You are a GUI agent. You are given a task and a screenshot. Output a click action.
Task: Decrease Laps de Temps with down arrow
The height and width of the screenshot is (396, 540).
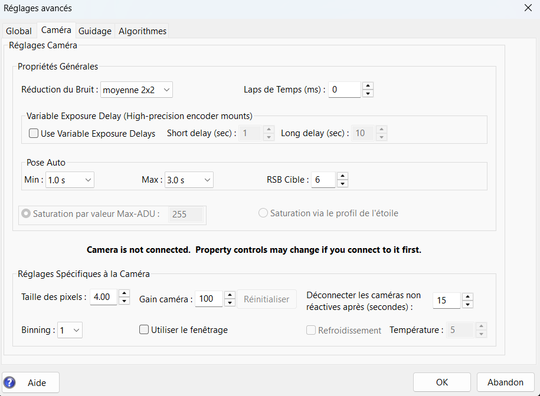point(368,93)
